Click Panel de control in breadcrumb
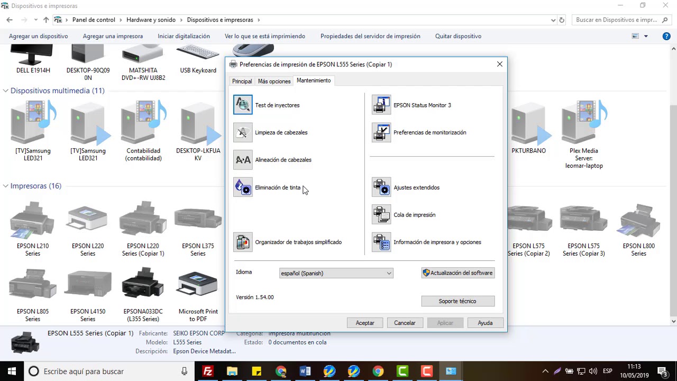This screenshot has height=381, width=677. coord(94,20)
